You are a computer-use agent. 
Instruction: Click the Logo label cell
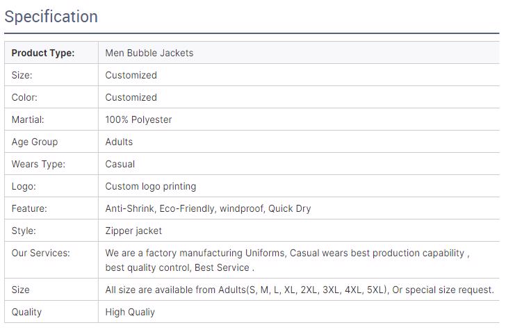click(51, 186)
